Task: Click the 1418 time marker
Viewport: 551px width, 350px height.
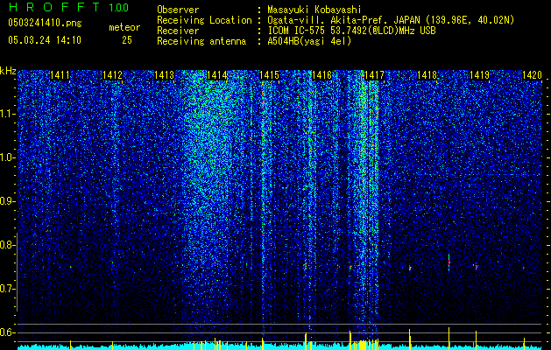Action: pyautogui.click(x=427, y=75)
